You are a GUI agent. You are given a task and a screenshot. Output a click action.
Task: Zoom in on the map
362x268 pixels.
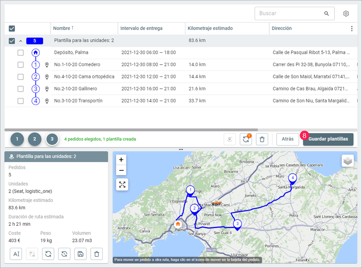pos(121,160)
